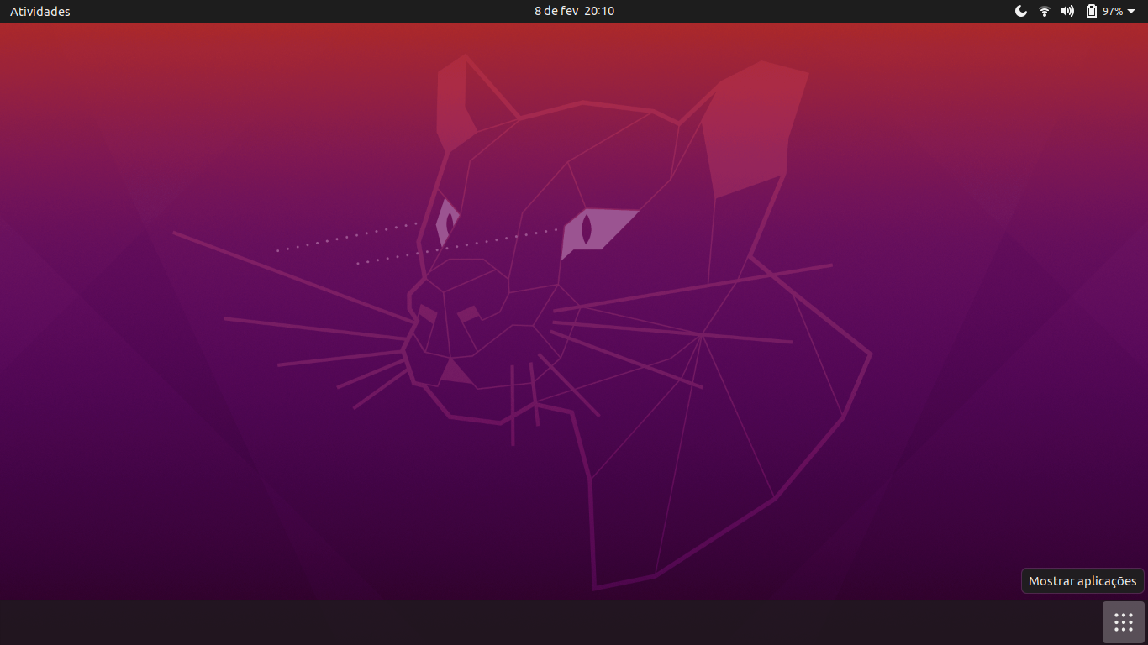Click the Wi-Fi status icon
The width and height of the screenshot is (1148, 645).
(x=1045, y=11)
